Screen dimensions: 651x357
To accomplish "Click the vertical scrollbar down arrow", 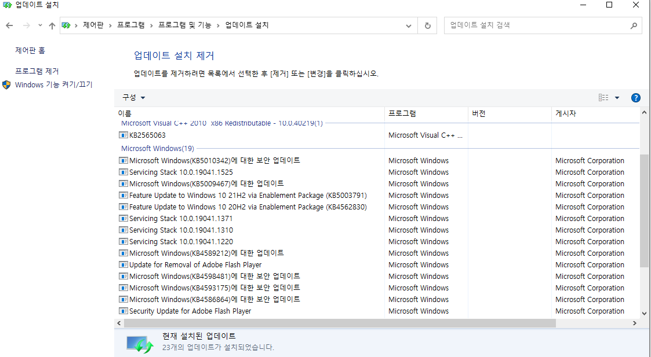I will pos(644,314).
